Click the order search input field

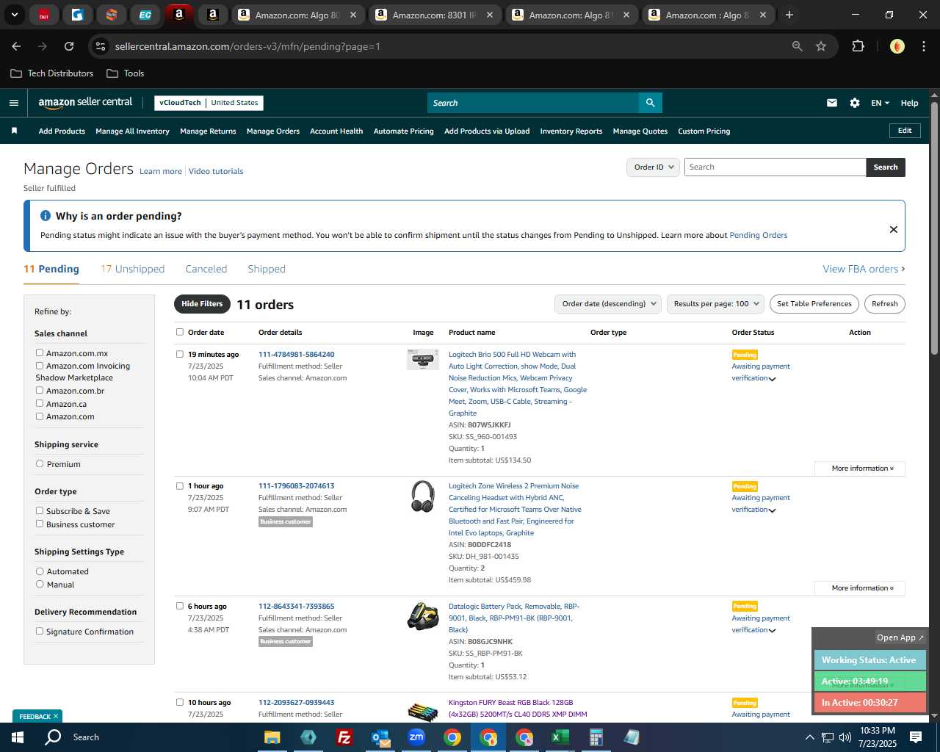click(x=775, y=167)
